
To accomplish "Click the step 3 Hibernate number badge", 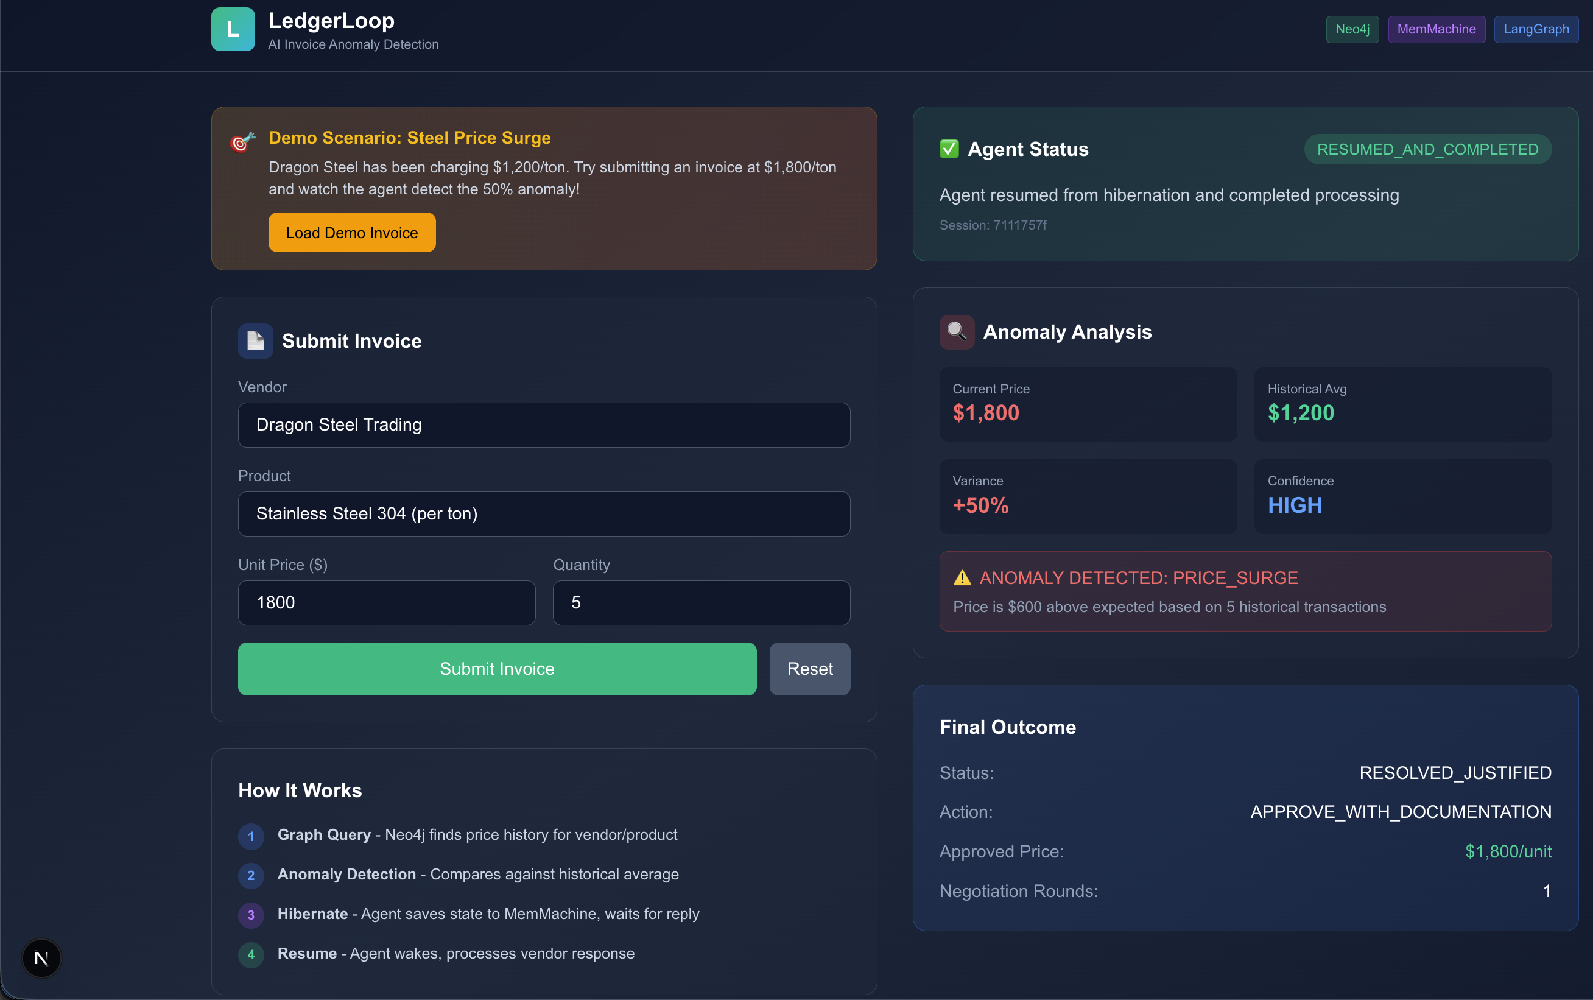I will click(251, 915).
